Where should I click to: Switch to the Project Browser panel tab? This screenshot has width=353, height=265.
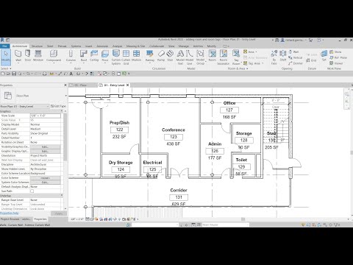(15, 219)
